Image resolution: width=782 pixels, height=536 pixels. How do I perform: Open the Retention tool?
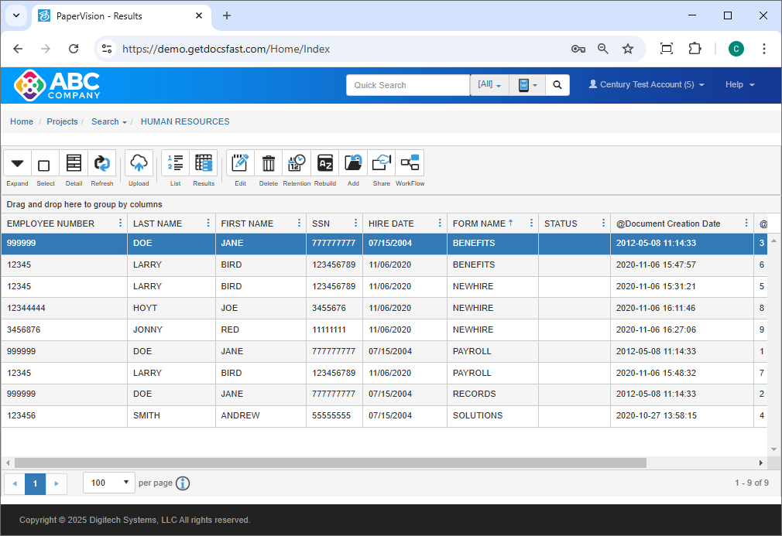coord(297,164)
